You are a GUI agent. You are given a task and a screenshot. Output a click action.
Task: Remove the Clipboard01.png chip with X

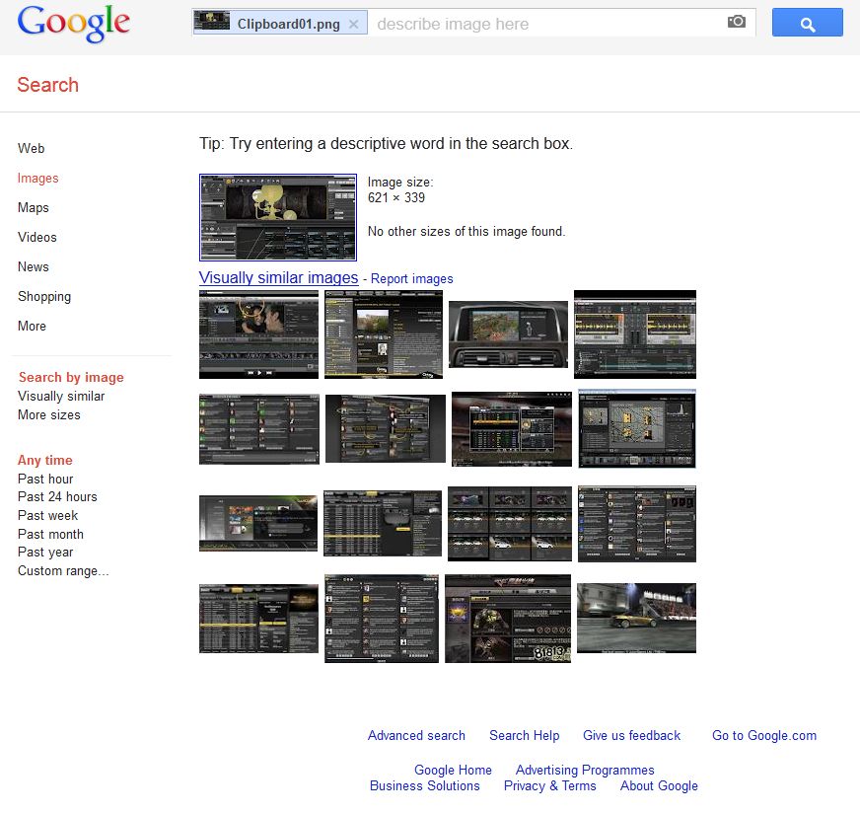pos(354,24)
